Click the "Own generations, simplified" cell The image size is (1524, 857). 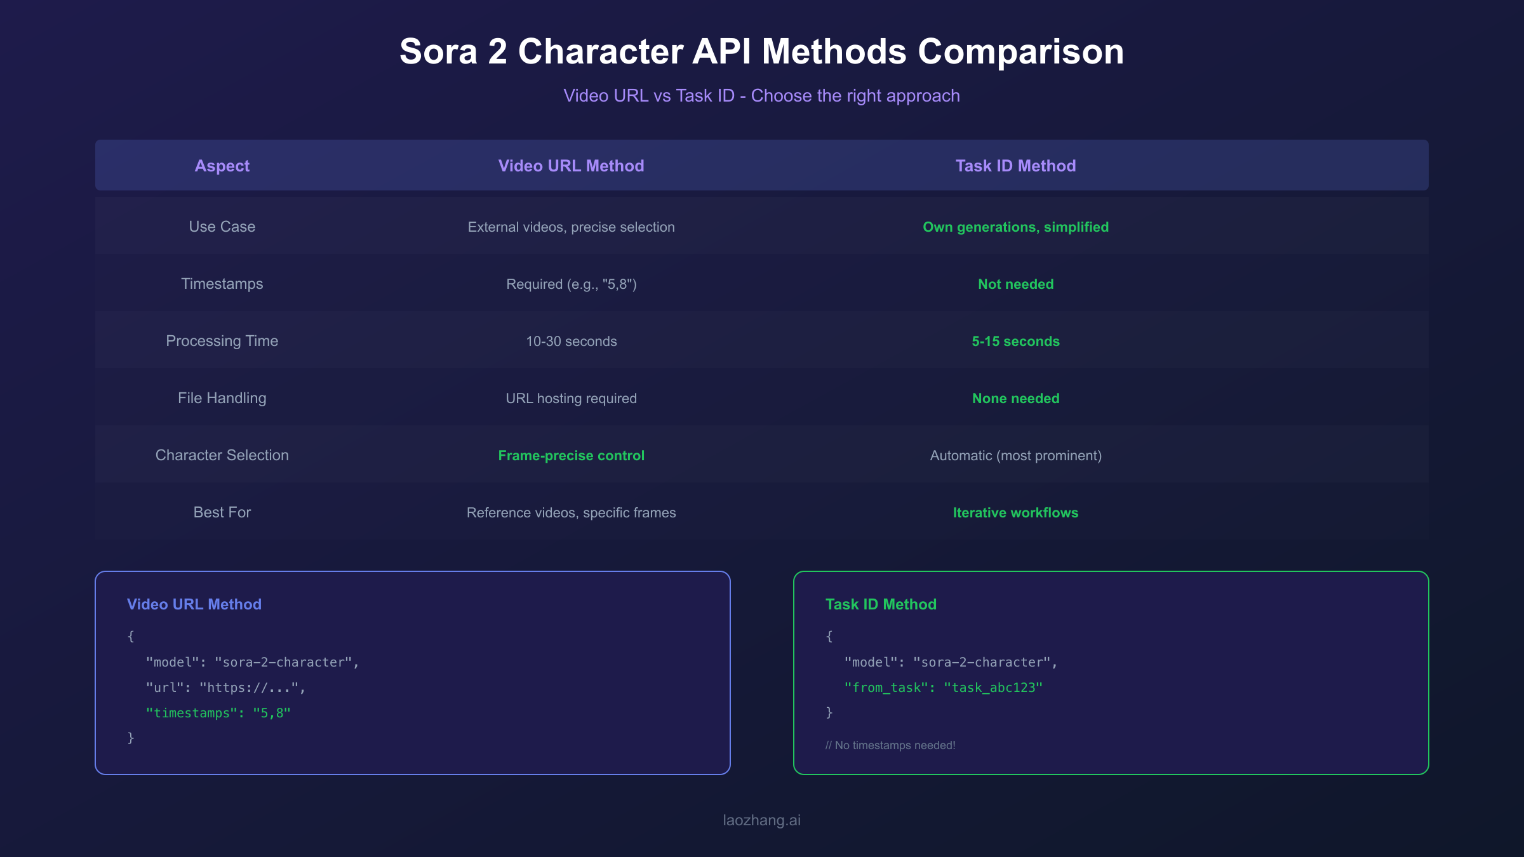click(1015, 227)
